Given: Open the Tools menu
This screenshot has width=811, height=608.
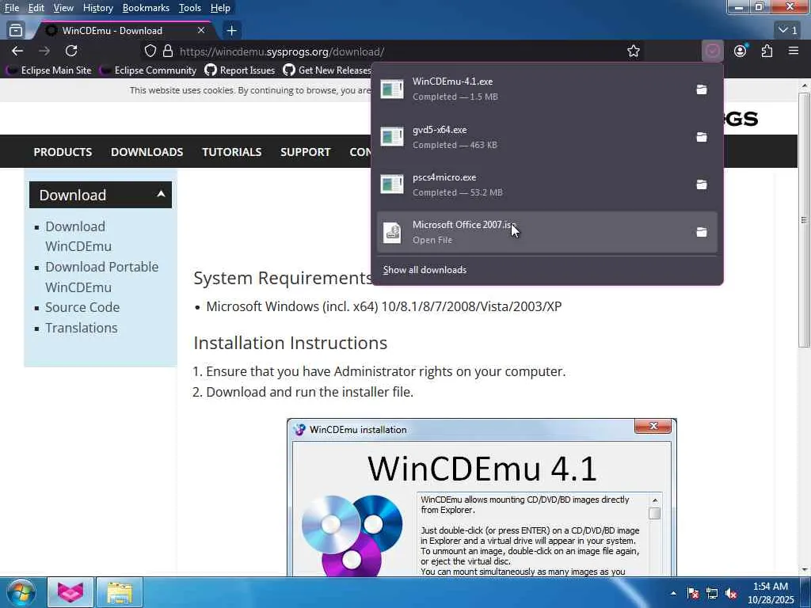Looking at the screenshot, I should pos(189,8).
